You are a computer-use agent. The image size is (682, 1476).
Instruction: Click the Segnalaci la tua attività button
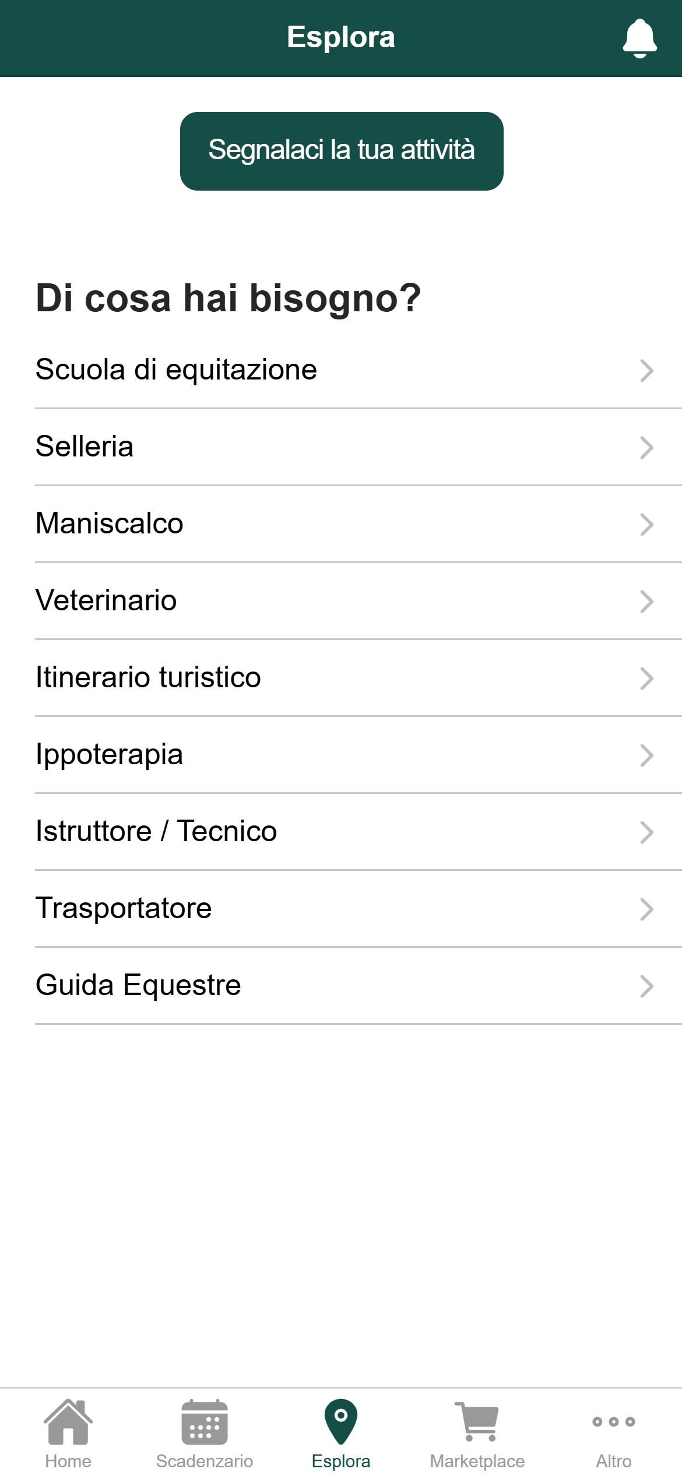pos(342,151)
